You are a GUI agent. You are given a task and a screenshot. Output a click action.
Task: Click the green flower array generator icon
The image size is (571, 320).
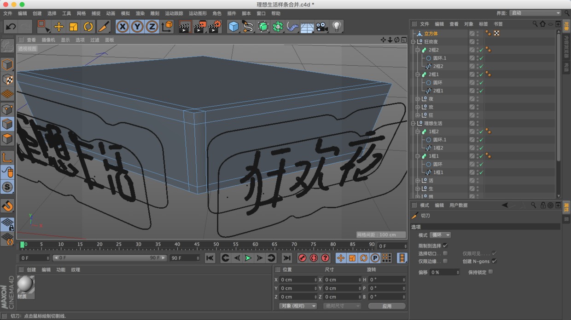point(278,27)
